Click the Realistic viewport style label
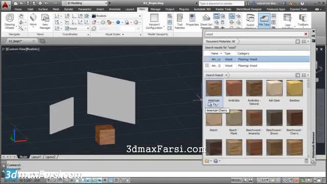Image resolution: width=327 pixels, height=184 pixels. (32, 49)
